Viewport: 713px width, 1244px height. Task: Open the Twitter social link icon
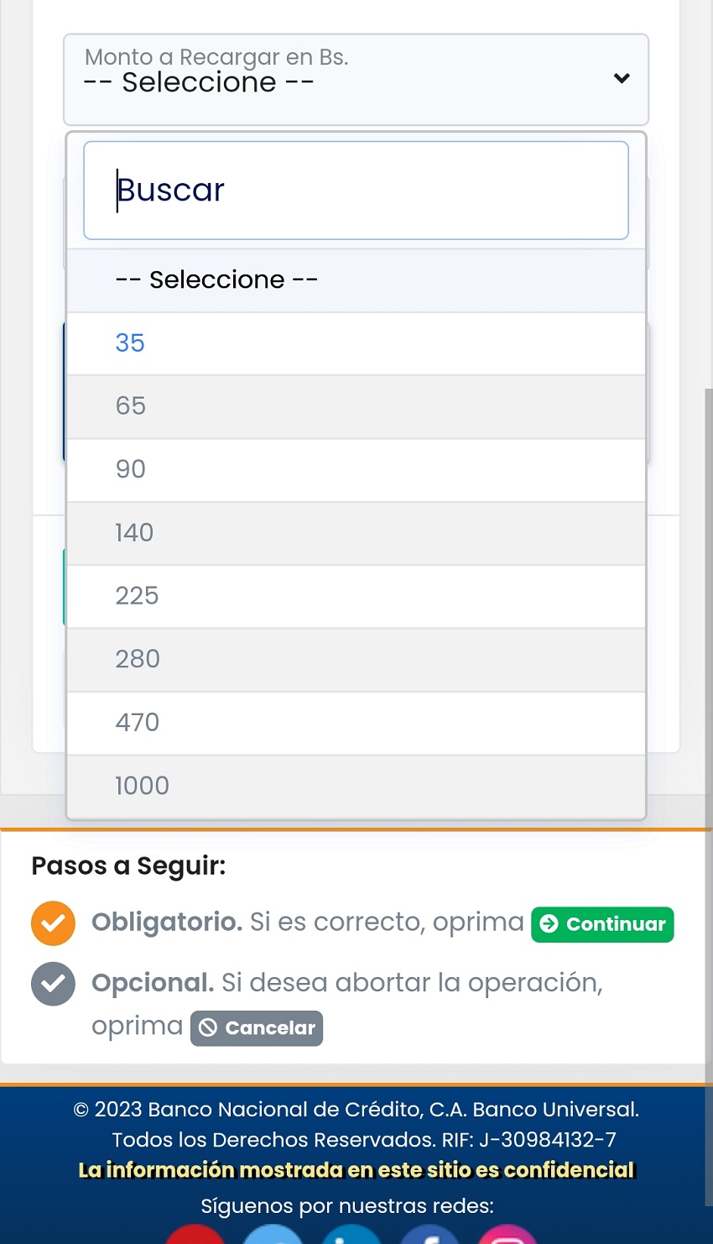tap(274, 1236)
